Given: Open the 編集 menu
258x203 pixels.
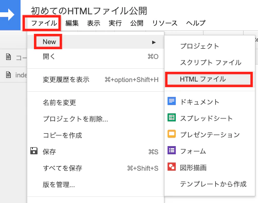Looking at the screenshot, I should click(x=72, y=23).
